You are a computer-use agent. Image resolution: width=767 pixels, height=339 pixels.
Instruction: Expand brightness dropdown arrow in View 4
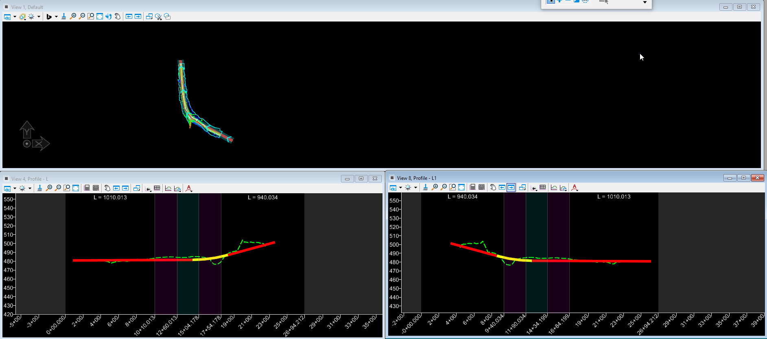[x=30, y=188]
